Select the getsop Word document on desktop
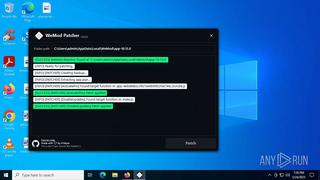This screenshot has height=180, width=320. 25,118
